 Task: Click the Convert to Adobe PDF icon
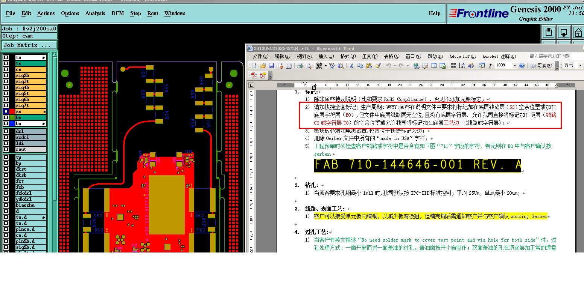[x=254, y=75]
